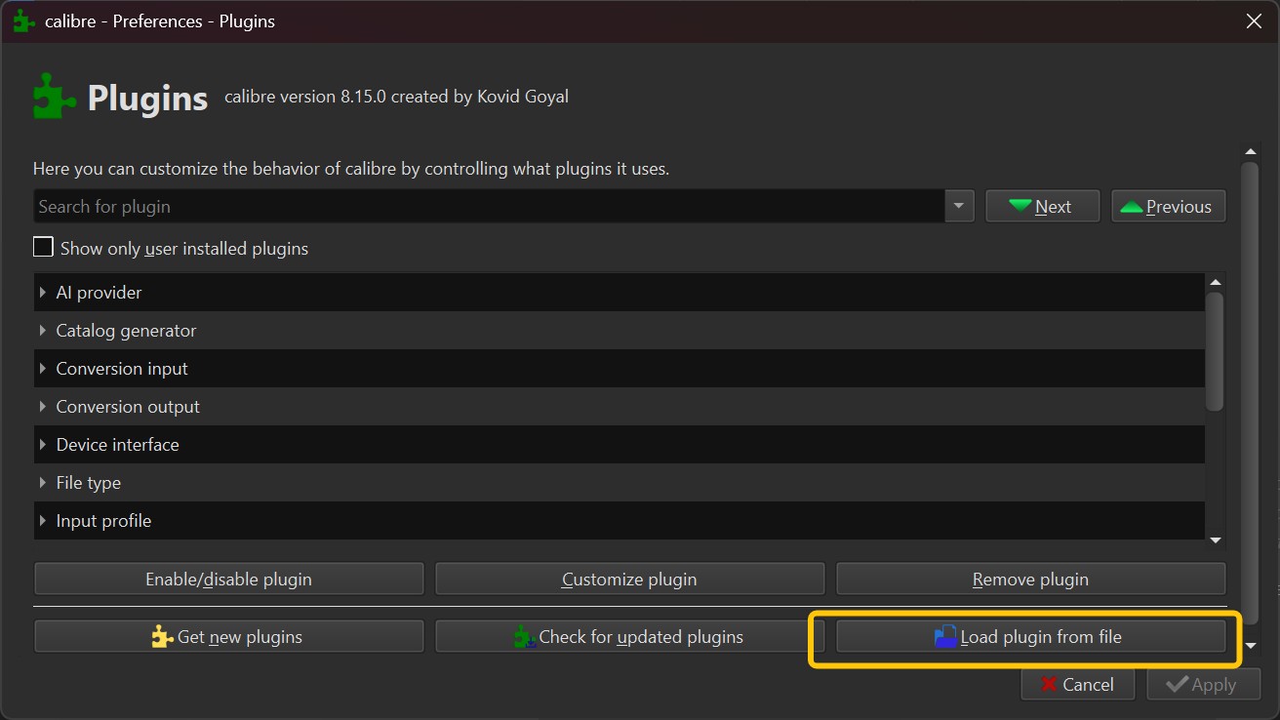Expand the Catalog generator category
This screenshot has width=1280, height=720.
pyautogui.click(x=43, y=330)
